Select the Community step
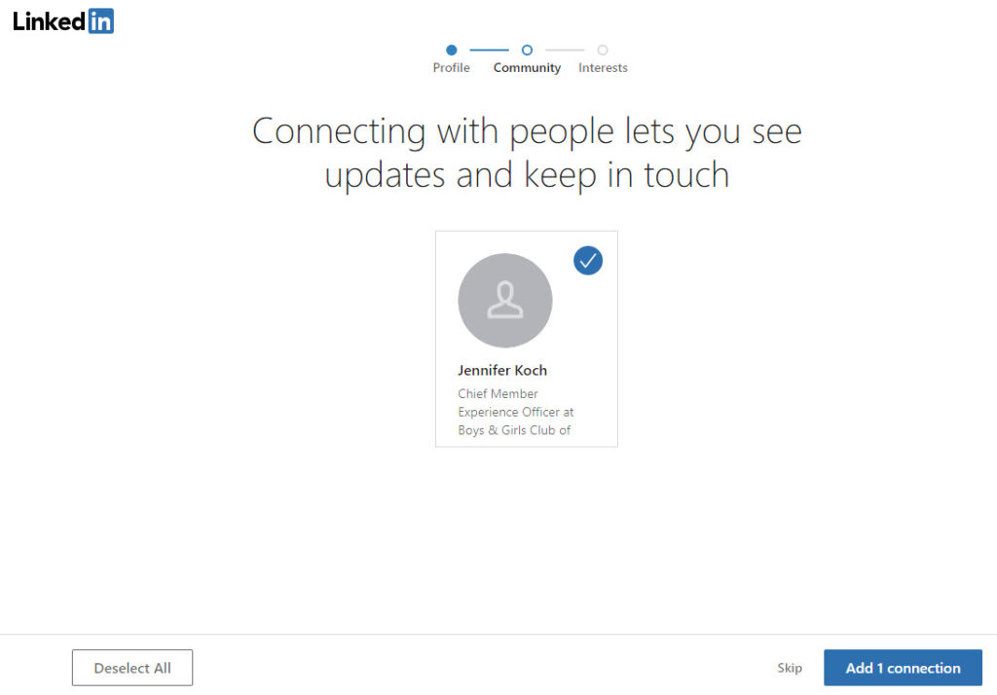 point(527,67)
